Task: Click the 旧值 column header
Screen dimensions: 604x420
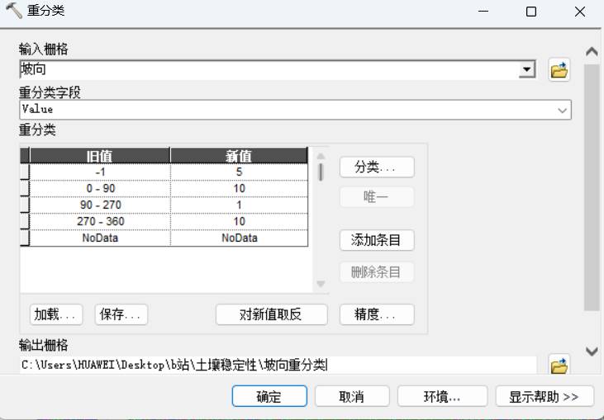Action: point(100,156)
